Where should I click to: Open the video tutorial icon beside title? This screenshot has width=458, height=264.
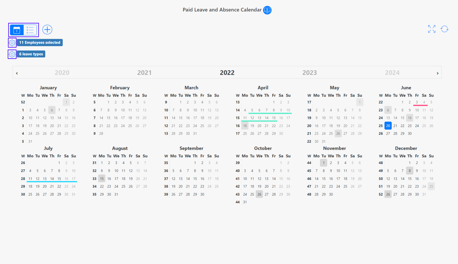point(267,10)
